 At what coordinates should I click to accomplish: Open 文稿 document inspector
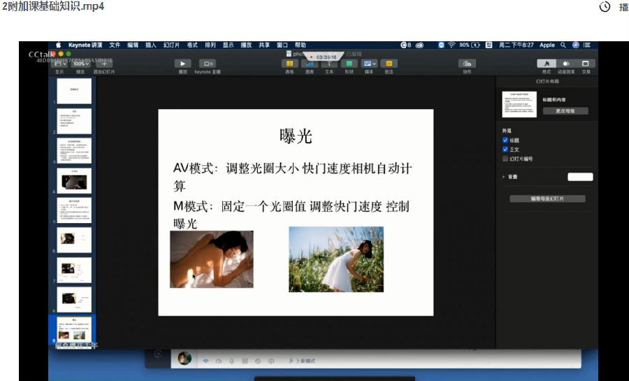pyautogui.click(x=585, y=64)
